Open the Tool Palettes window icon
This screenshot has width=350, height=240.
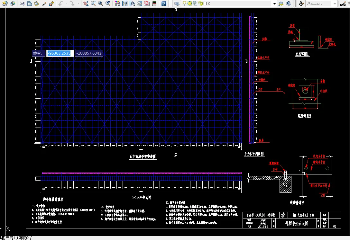point(132,3)
